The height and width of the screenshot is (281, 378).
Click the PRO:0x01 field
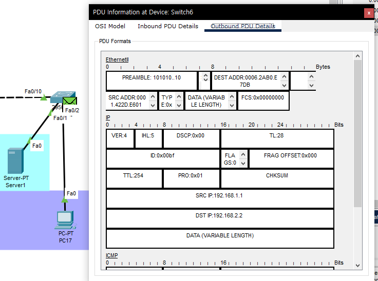[192, 178]
